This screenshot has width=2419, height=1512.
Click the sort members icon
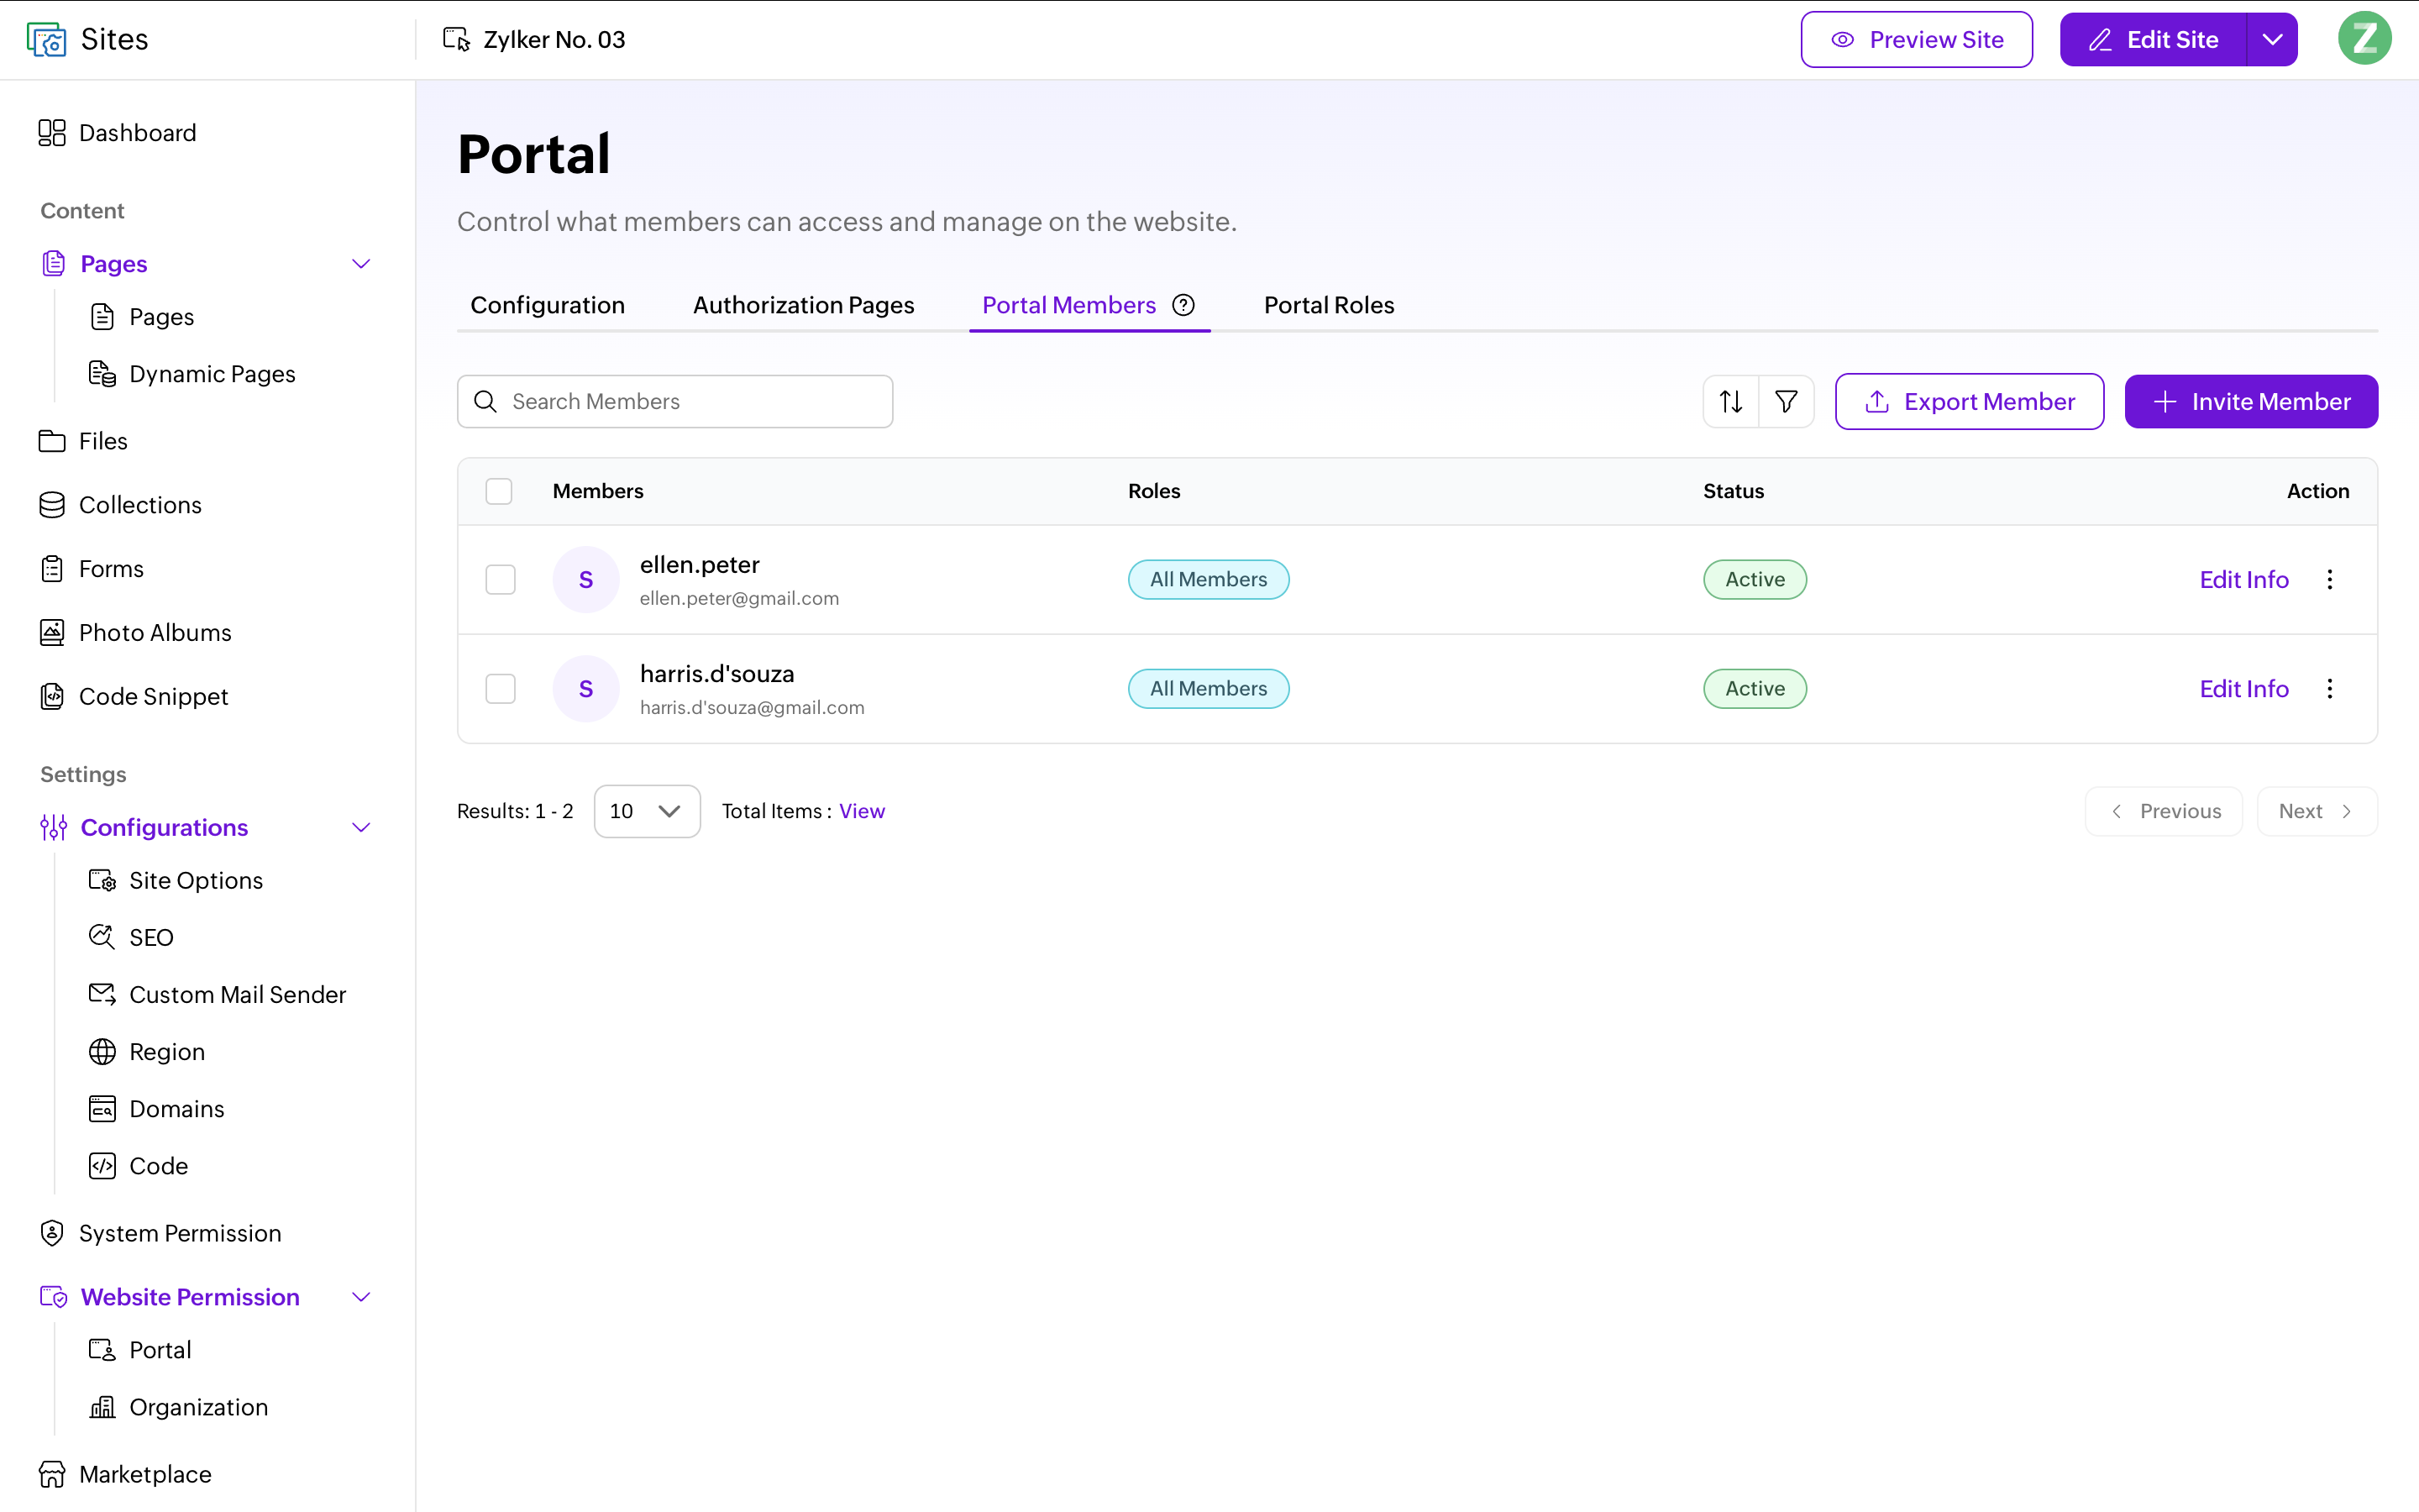click(x=1730, y=401)
